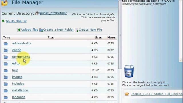The height and width of the screenshot is (103, 183).
Task: Click the File Manager logo icon
Action: (x=5, y=3)
